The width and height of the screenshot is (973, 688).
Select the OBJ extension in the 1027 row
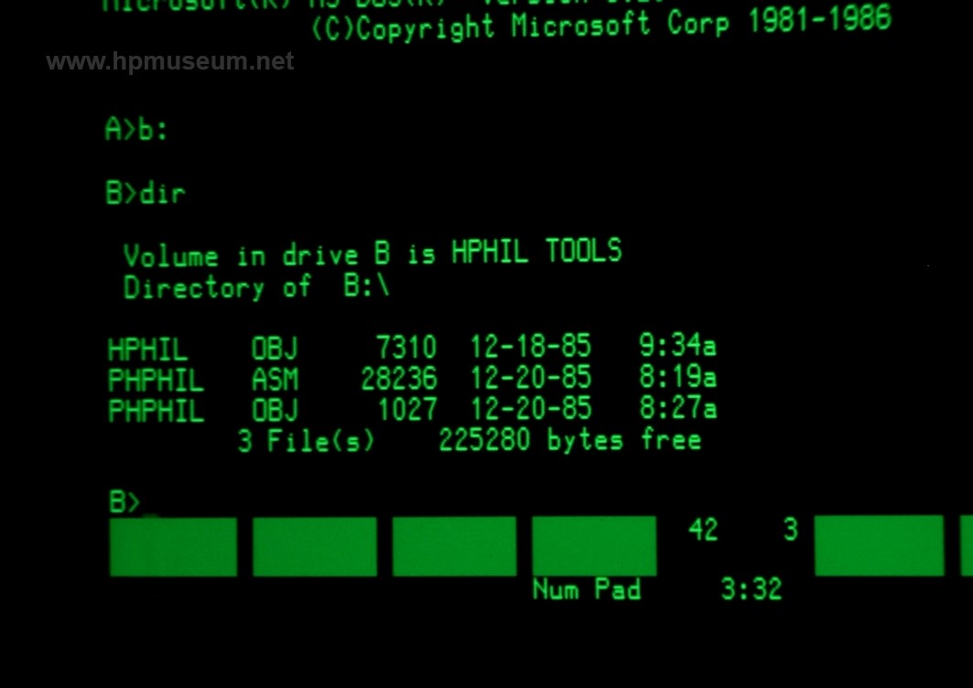coord(275,410)
